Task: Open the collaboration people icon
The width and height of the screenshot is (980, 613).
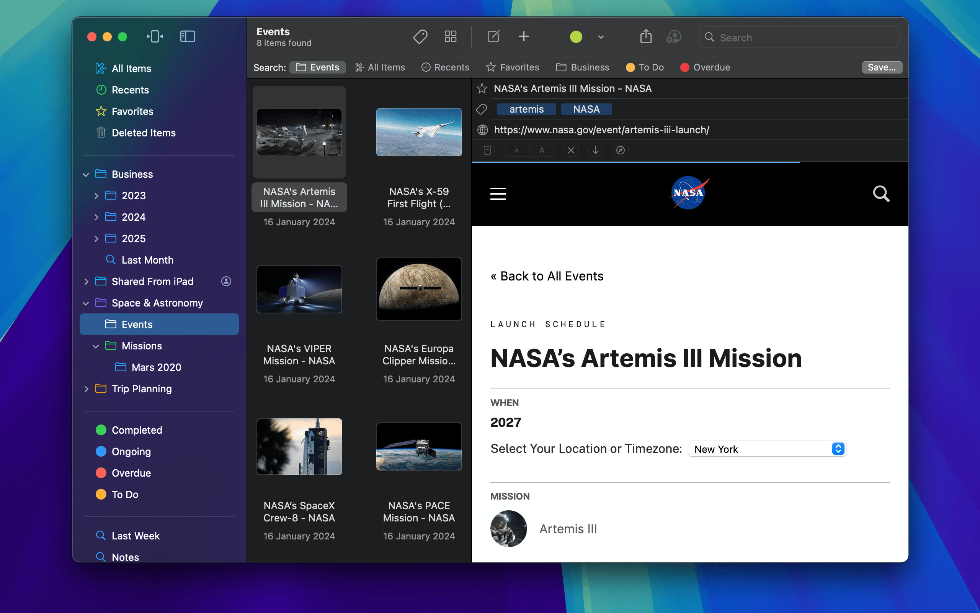Action: click(x=673, y=37)
